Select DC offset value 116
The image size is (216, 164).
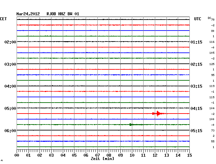[212, 42]
